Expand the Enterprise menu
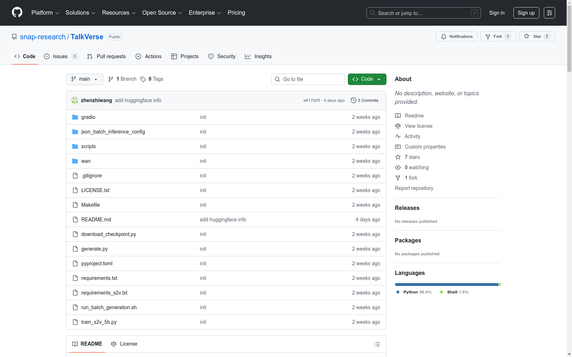 (x=205, y=13)
